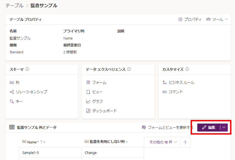Click the ツール toolbox icon

[208, 19]
